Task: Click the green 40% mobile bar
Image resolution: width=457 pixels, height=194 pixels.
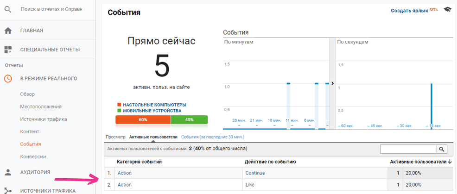Action: click(189, 120)
